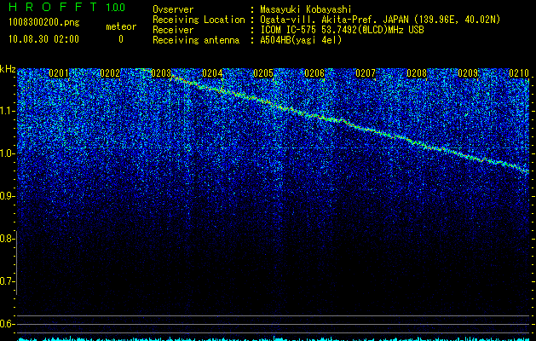536x341 pixels.
Task: Click the 0205 time marker
Action: pyautogui.click(x=263, y=72)
